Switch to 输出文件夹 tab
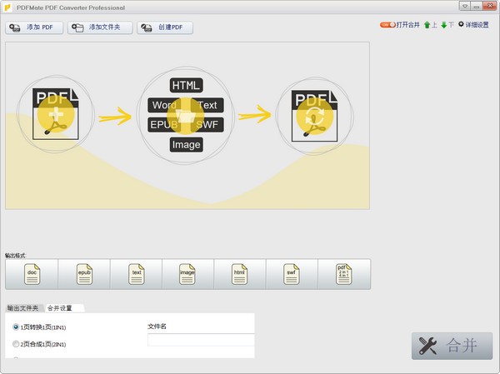 (x=23, y=308)
